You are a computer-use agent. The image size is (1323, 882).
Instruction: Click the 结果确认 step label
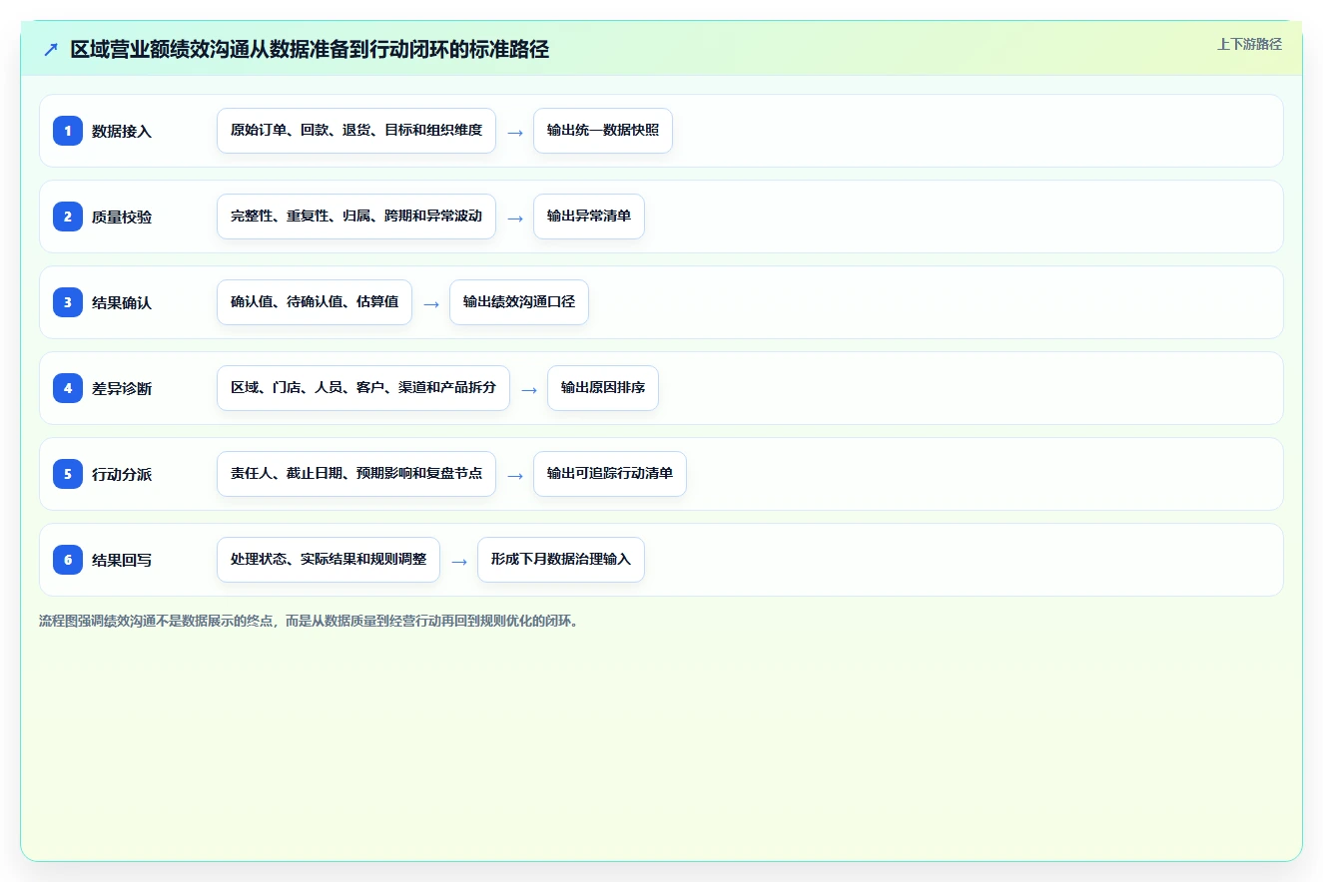point(122,302)
